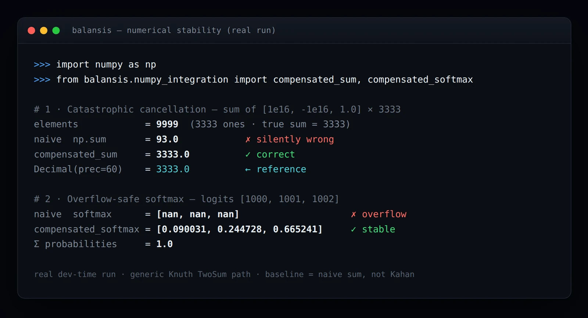Click the 'compensated_sum' row label
This screenshot has height=318, width=588.
pos(75,155)
